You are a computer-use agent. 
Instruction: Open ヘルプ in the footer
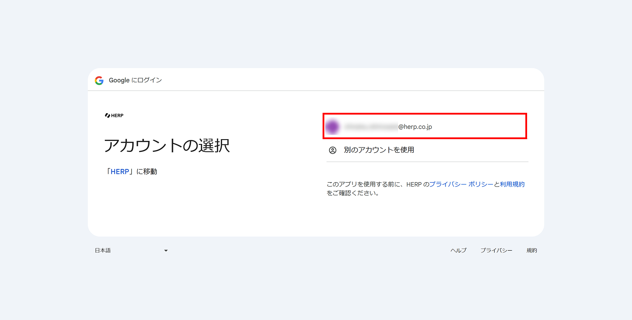click(459, 251)
